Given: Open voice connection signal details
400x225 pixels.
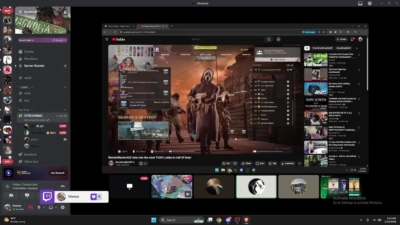Looking at the screenshot, I should (7, 186).
